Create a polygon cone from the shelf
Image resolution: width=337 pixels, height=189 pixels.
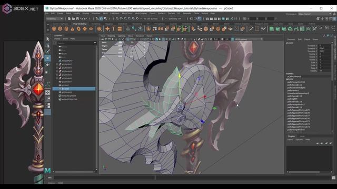coord(73,29)
